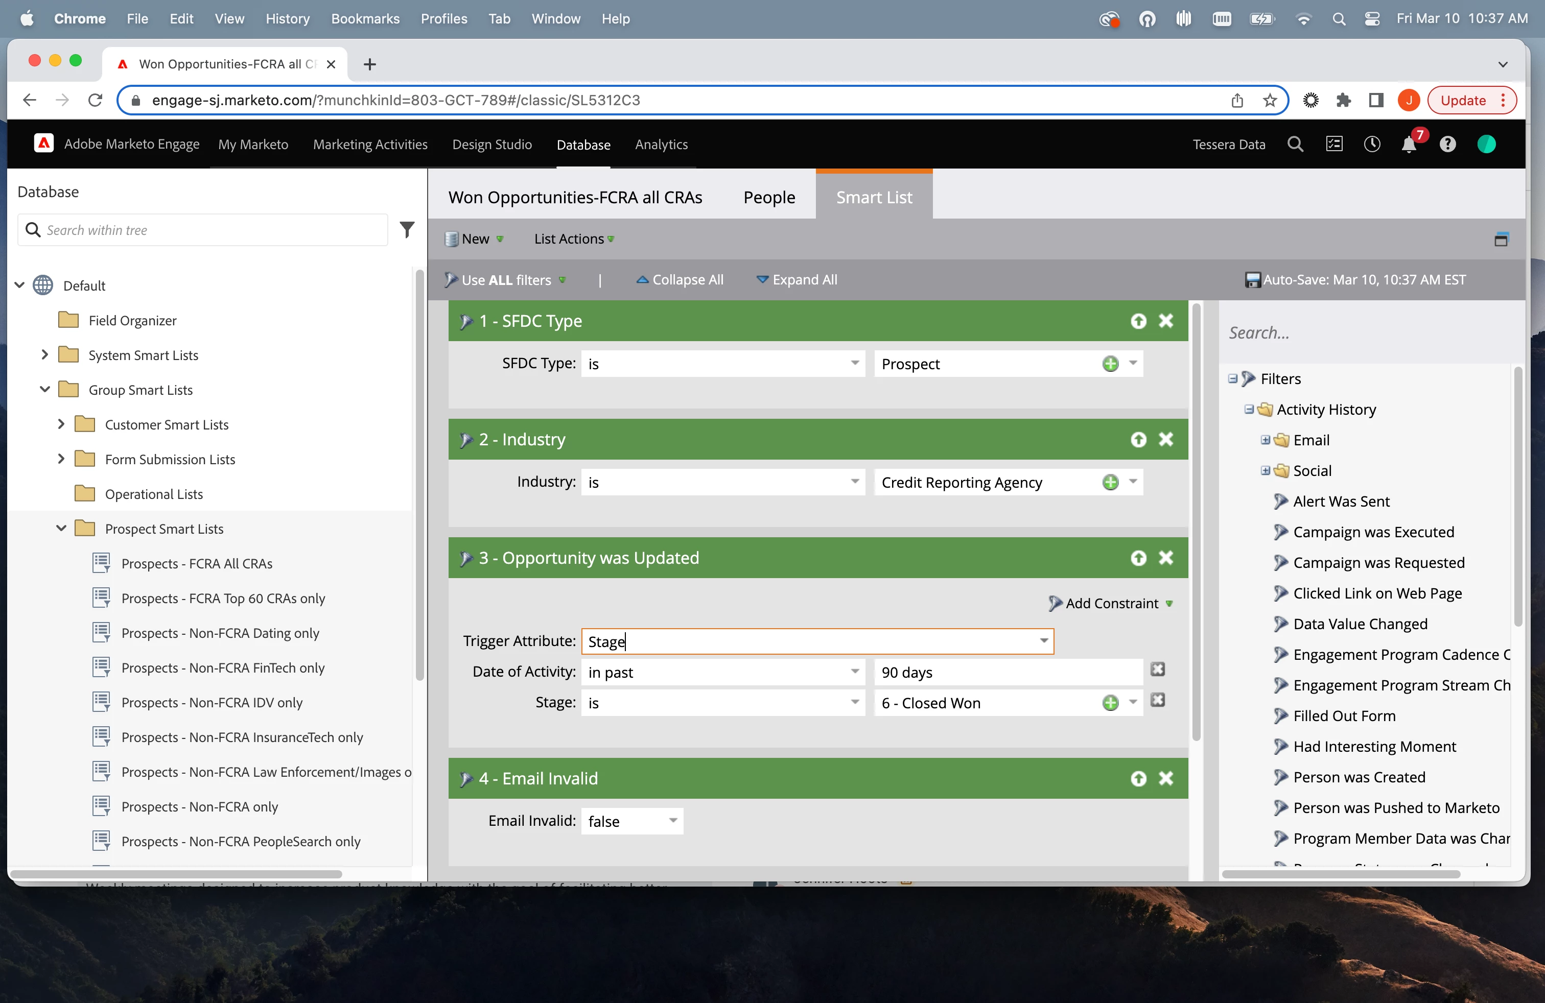Open Trigger Attribute dropdown arrow

click(x=1043, y=641)
